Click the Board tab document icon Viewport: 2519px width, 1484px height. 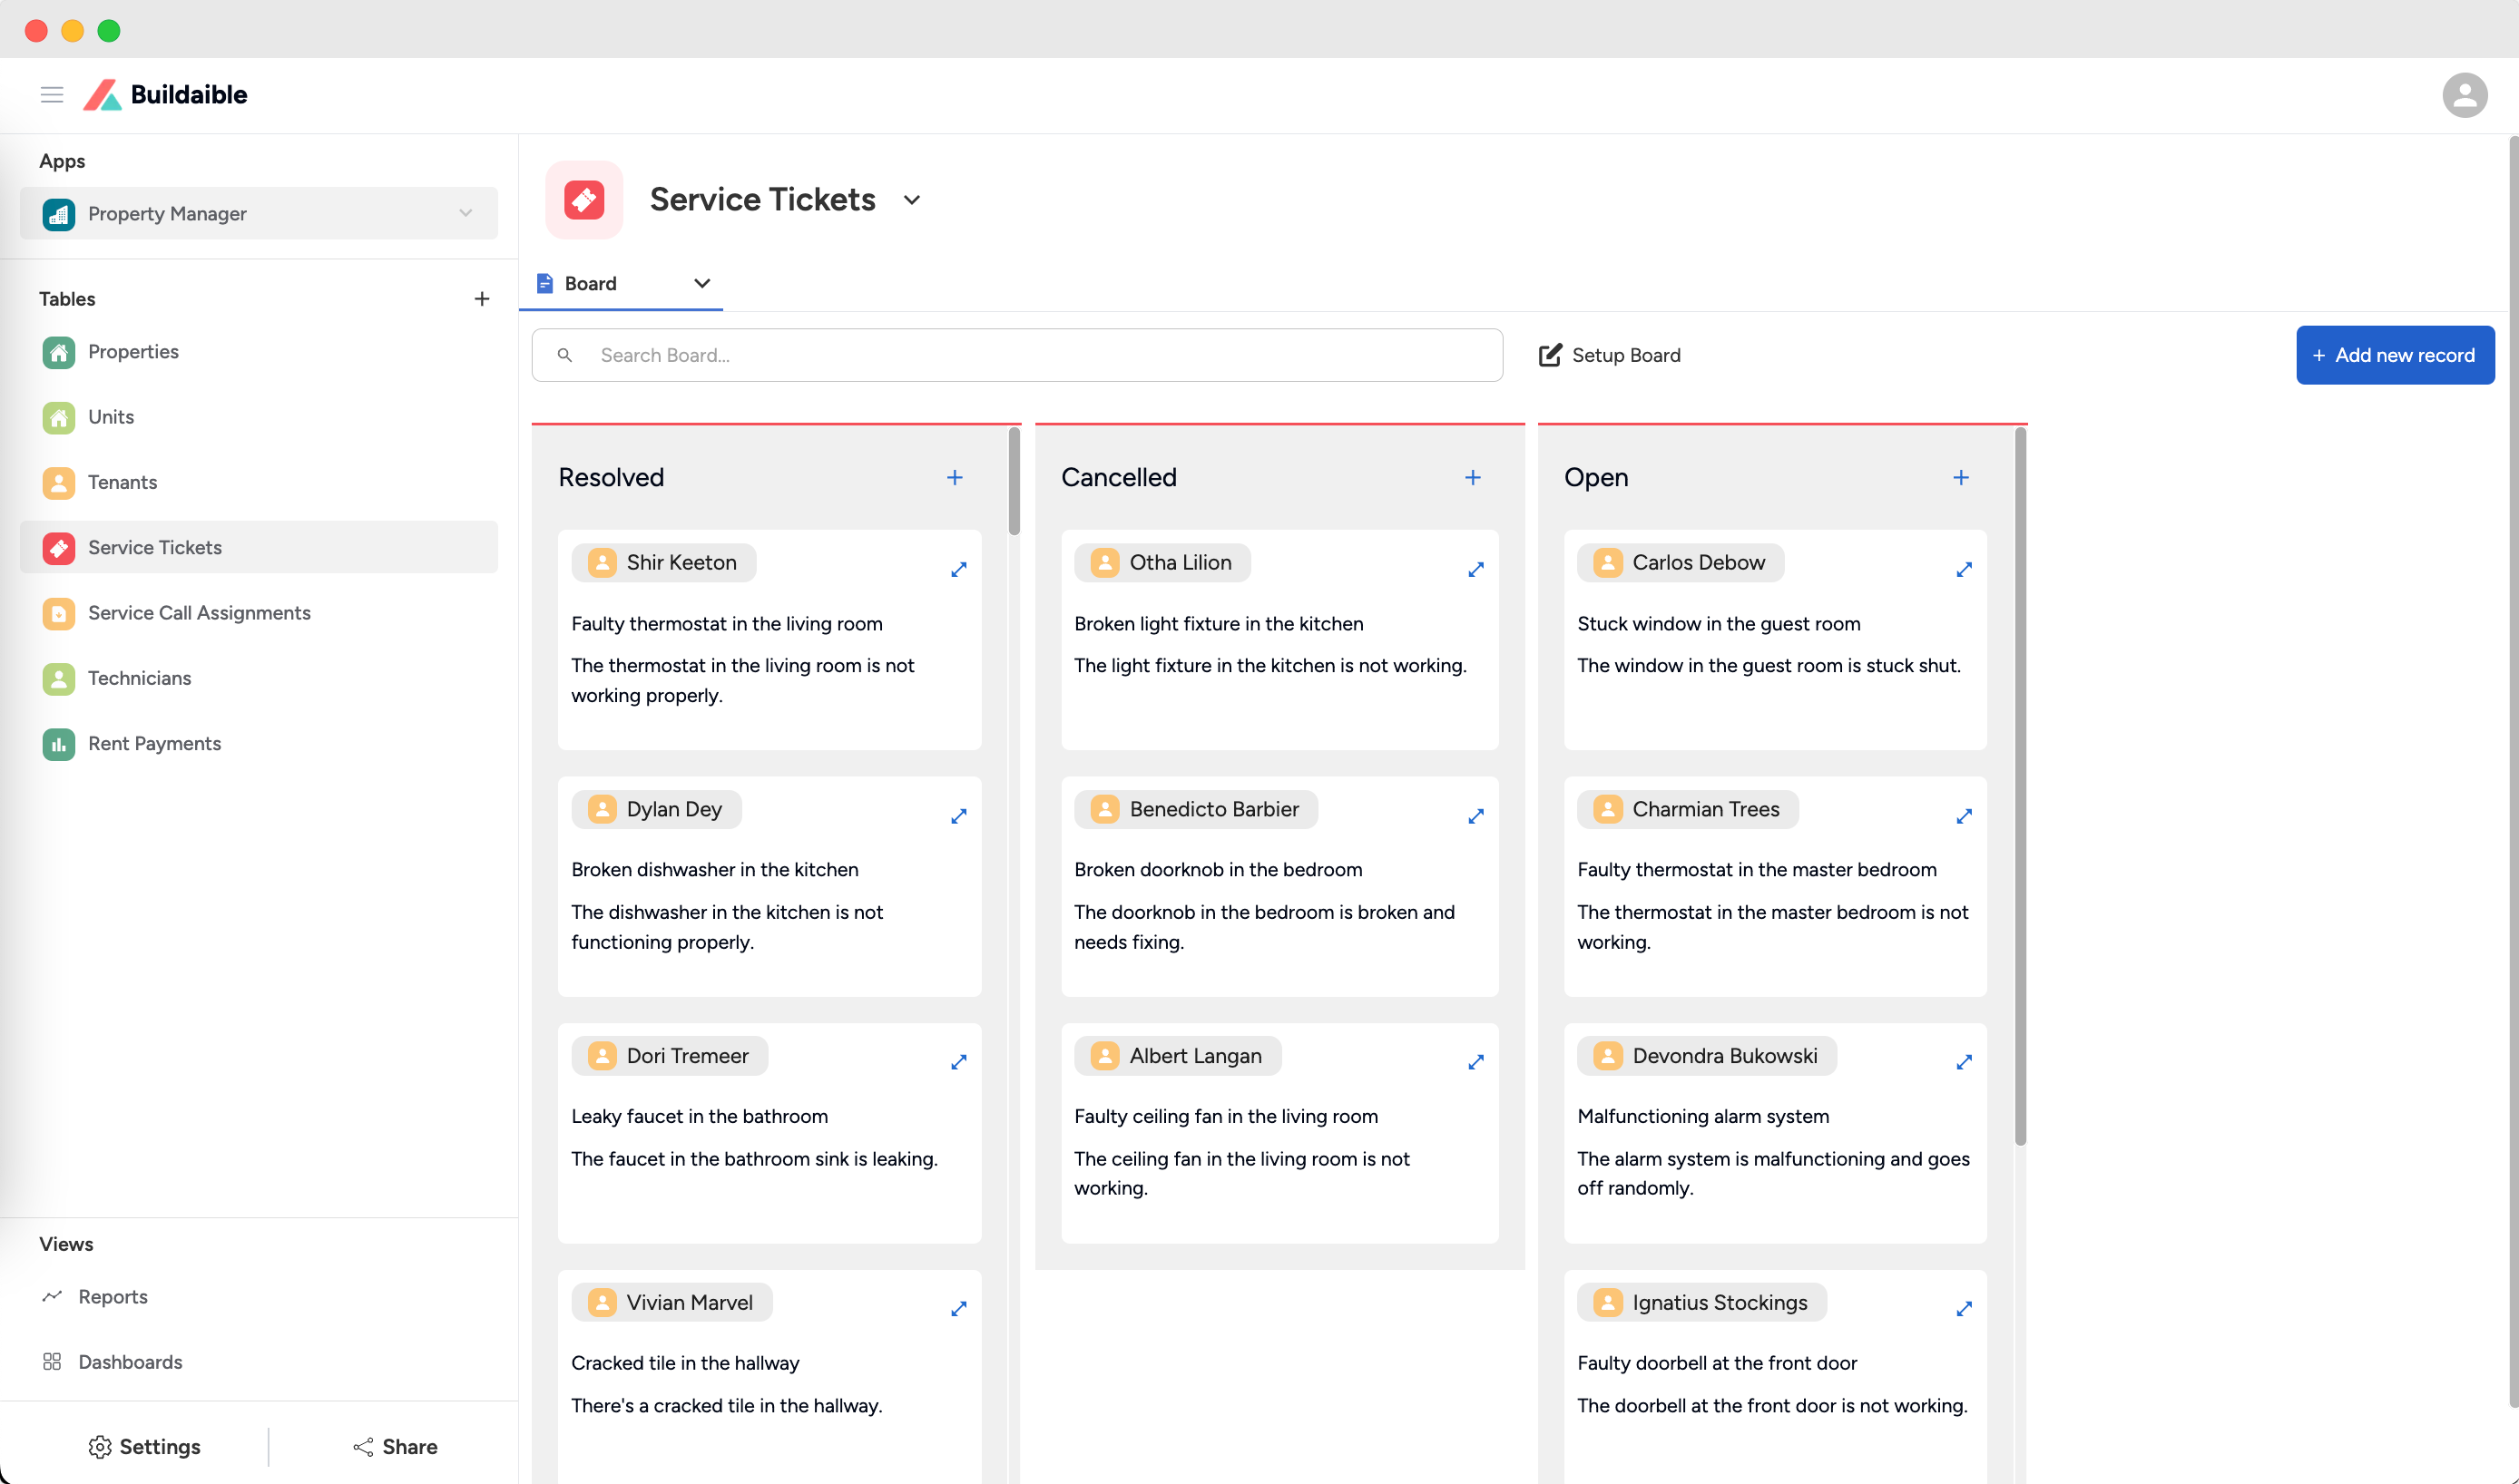545,284
